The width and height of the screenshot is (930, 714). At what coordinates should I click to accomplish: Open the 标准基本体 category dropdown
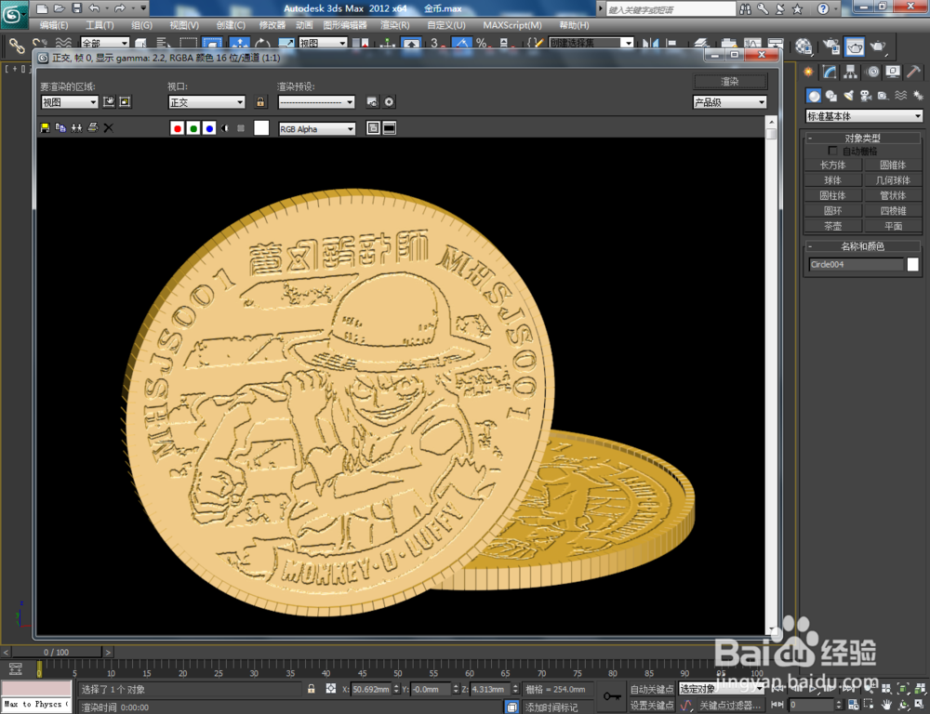click(864, 116)
